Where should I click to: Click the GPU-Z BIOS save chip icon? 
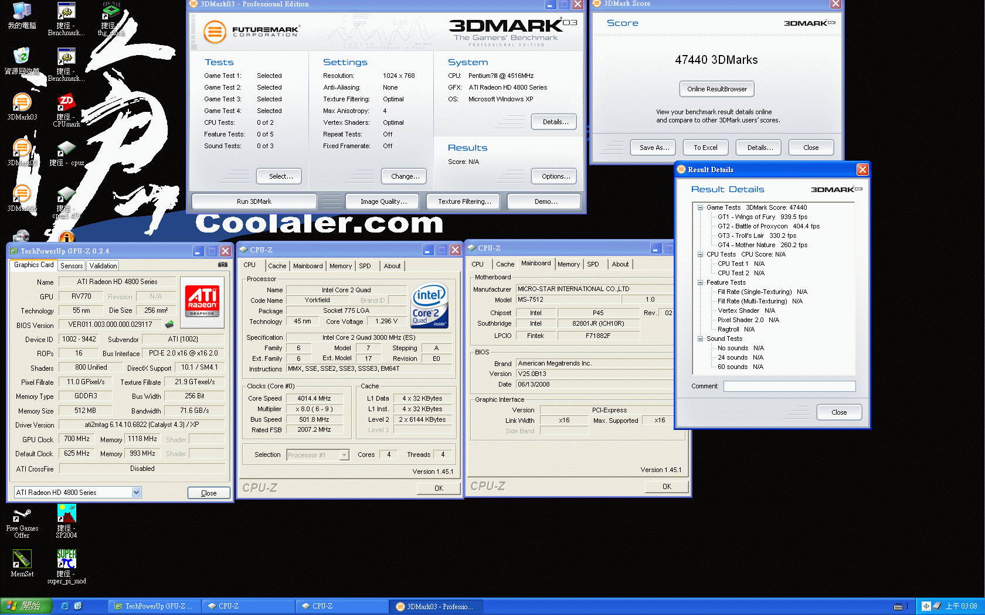pos(169,324)
